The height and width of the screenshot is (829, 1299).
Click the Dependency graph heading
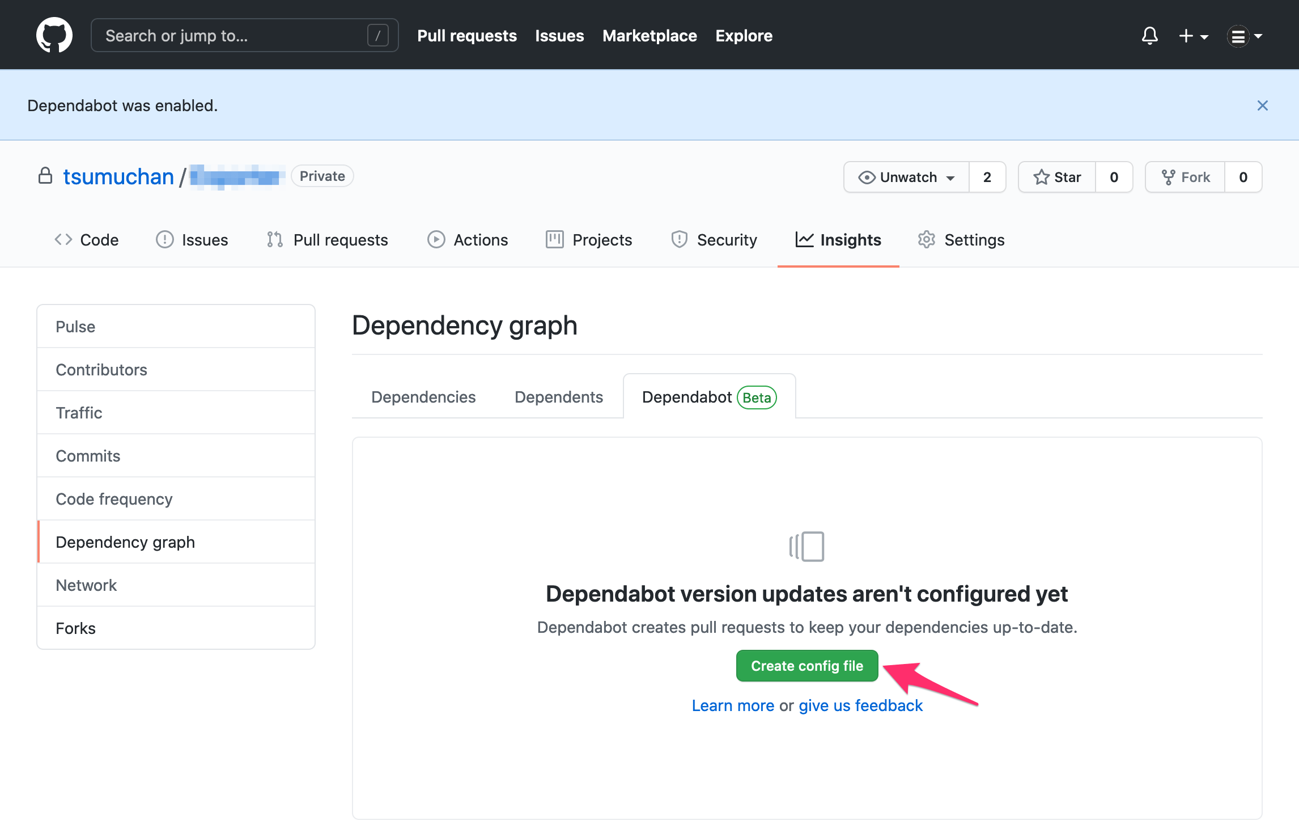[465, 325]
